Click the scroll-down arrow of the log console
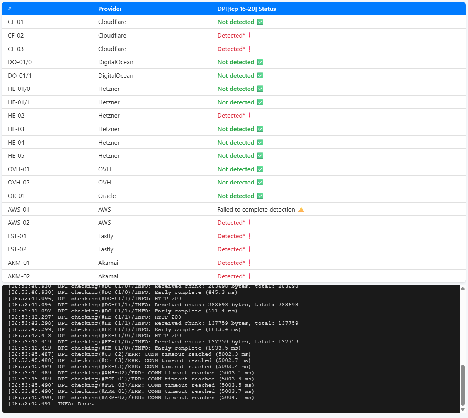The width and height of the screenshot is (468, 418). click(463, 409)
